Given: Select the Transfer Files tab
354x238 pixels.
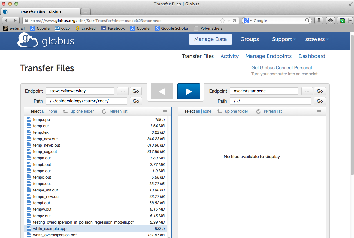Looking at the screenshot, I should click(198, 56).
